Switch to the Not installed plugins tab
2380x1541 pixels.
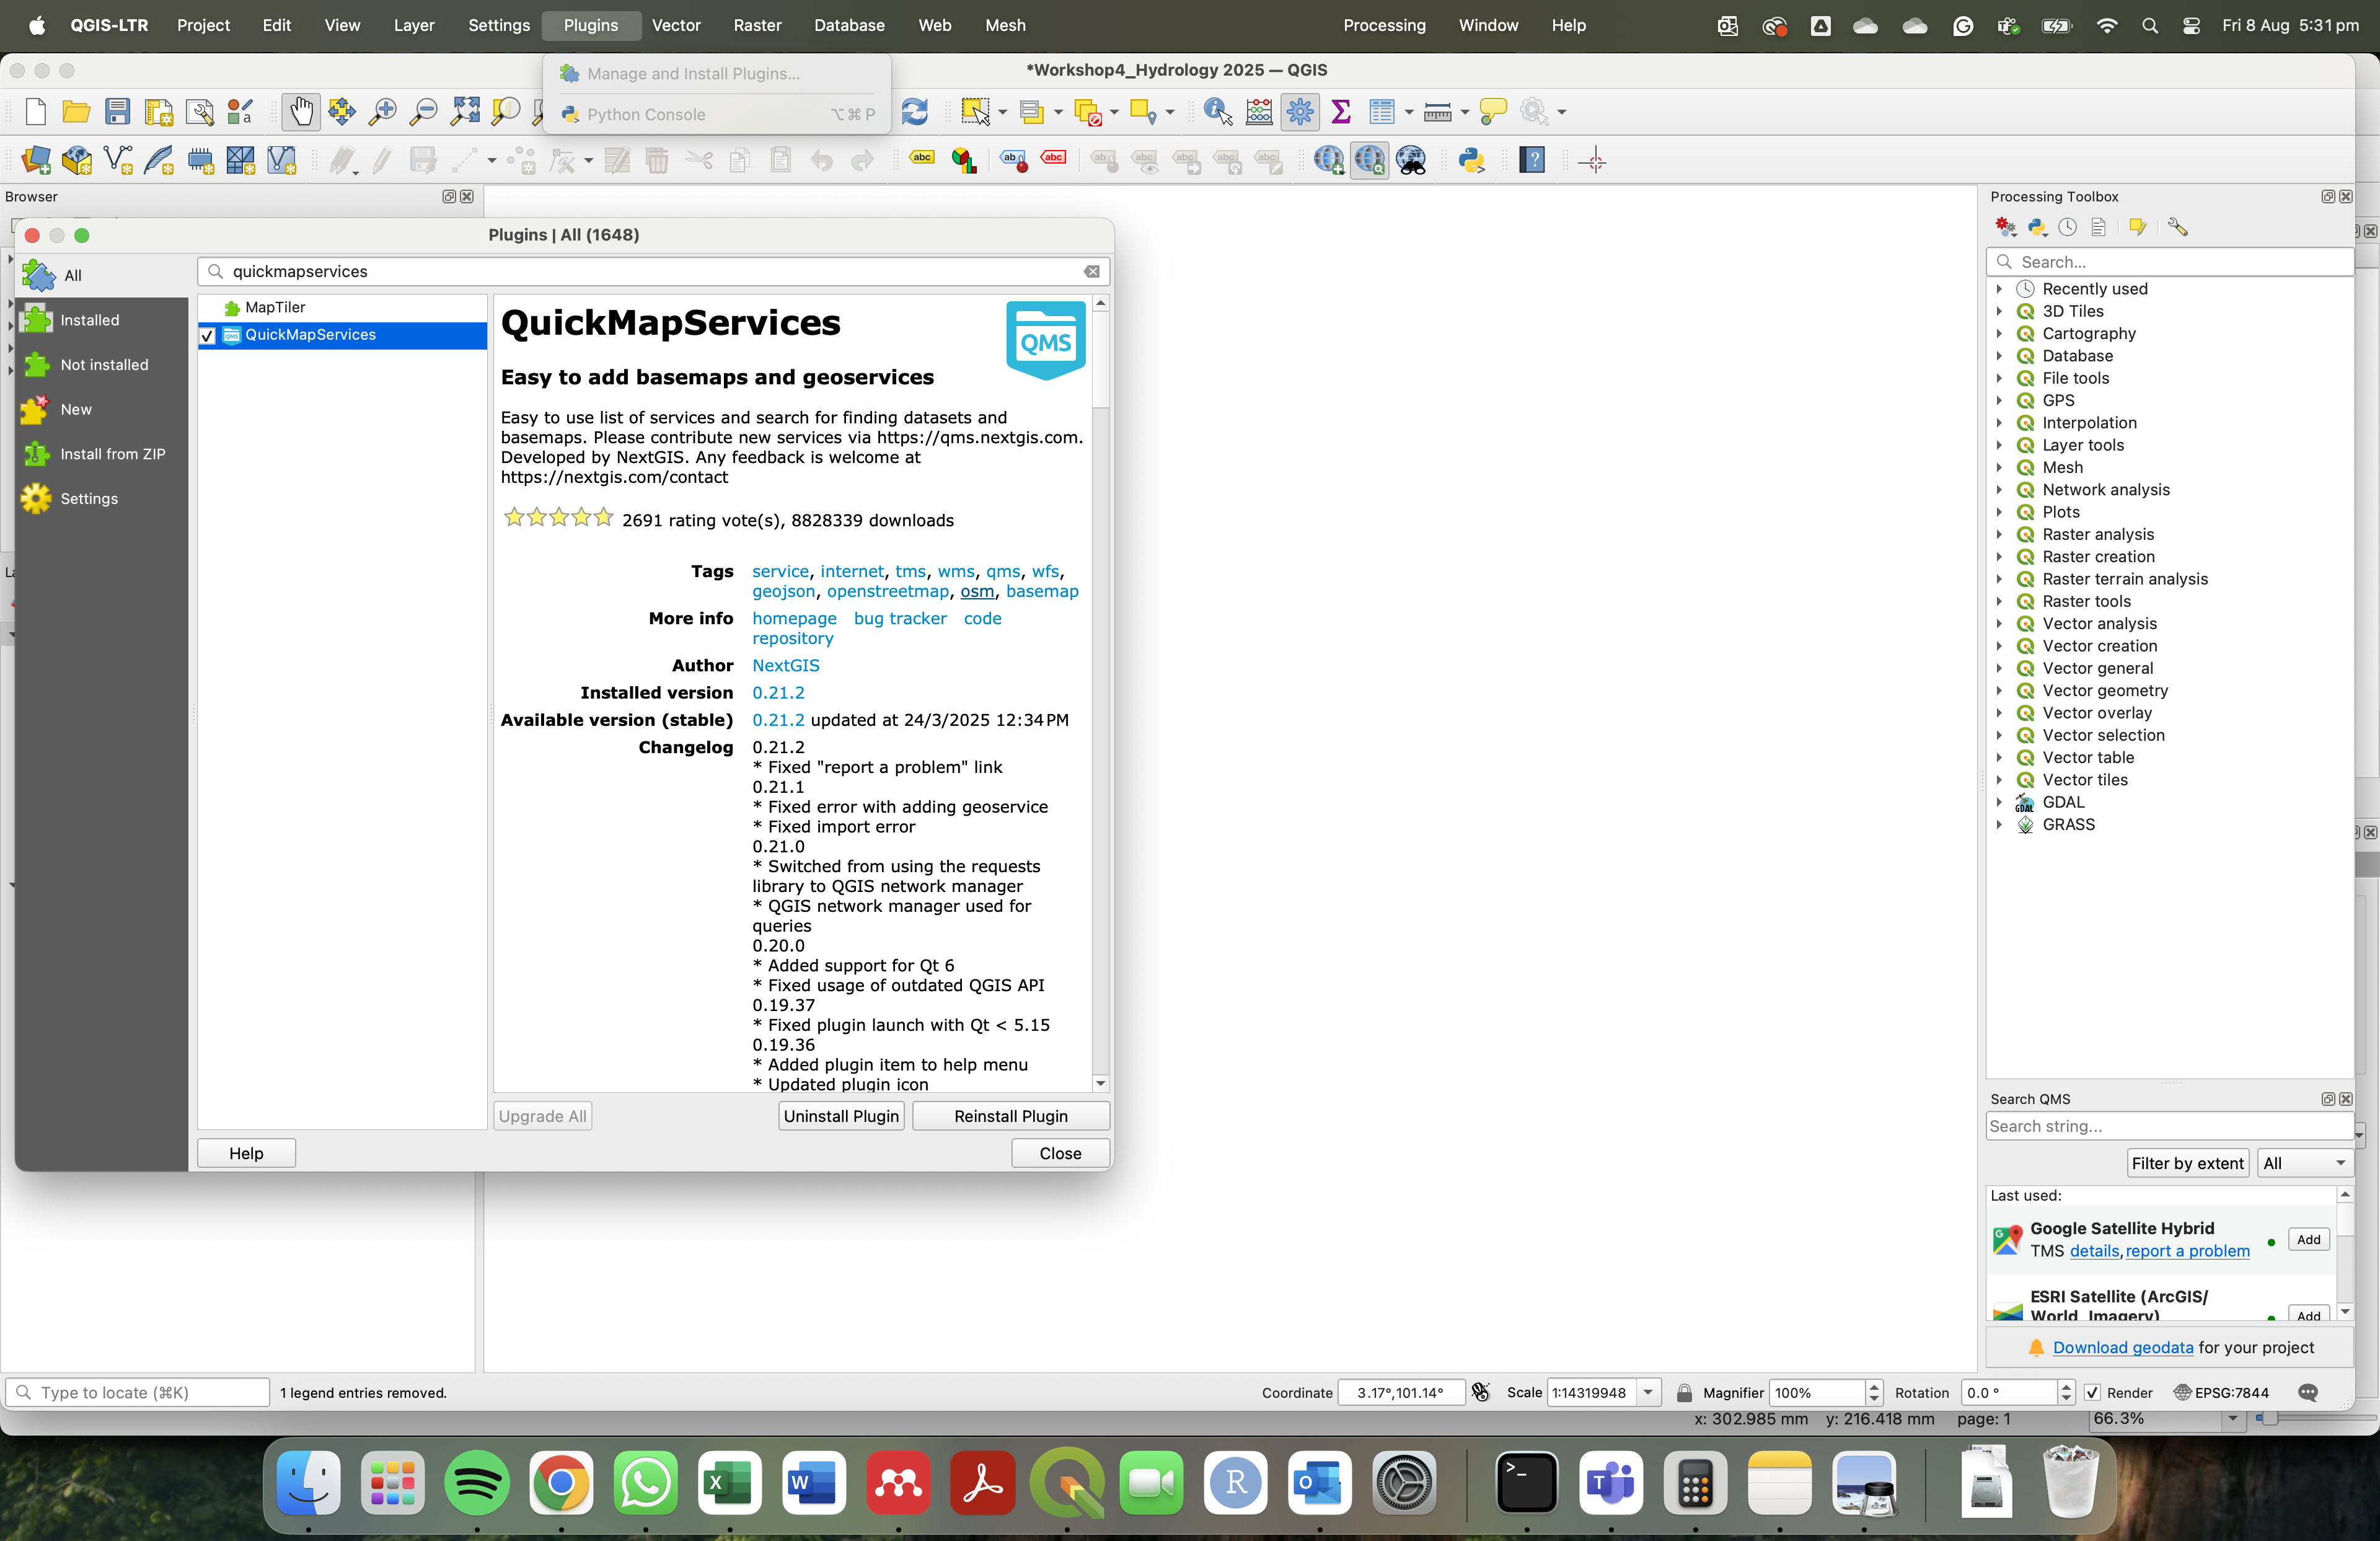tap(102, 365)
